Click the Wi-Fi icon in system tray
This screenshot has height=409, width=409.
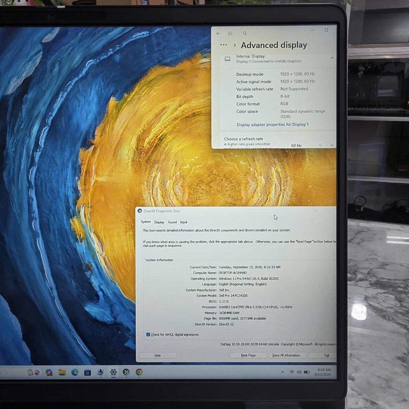[292, 372]
